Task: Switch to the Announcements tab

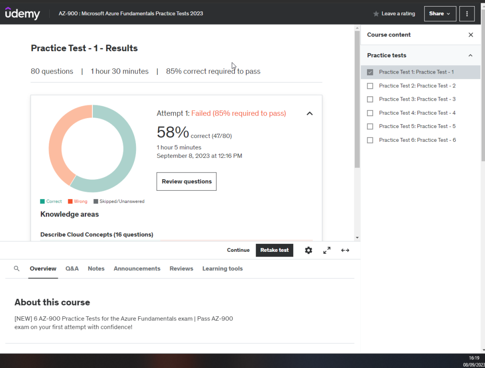Action: coord(137,268)
